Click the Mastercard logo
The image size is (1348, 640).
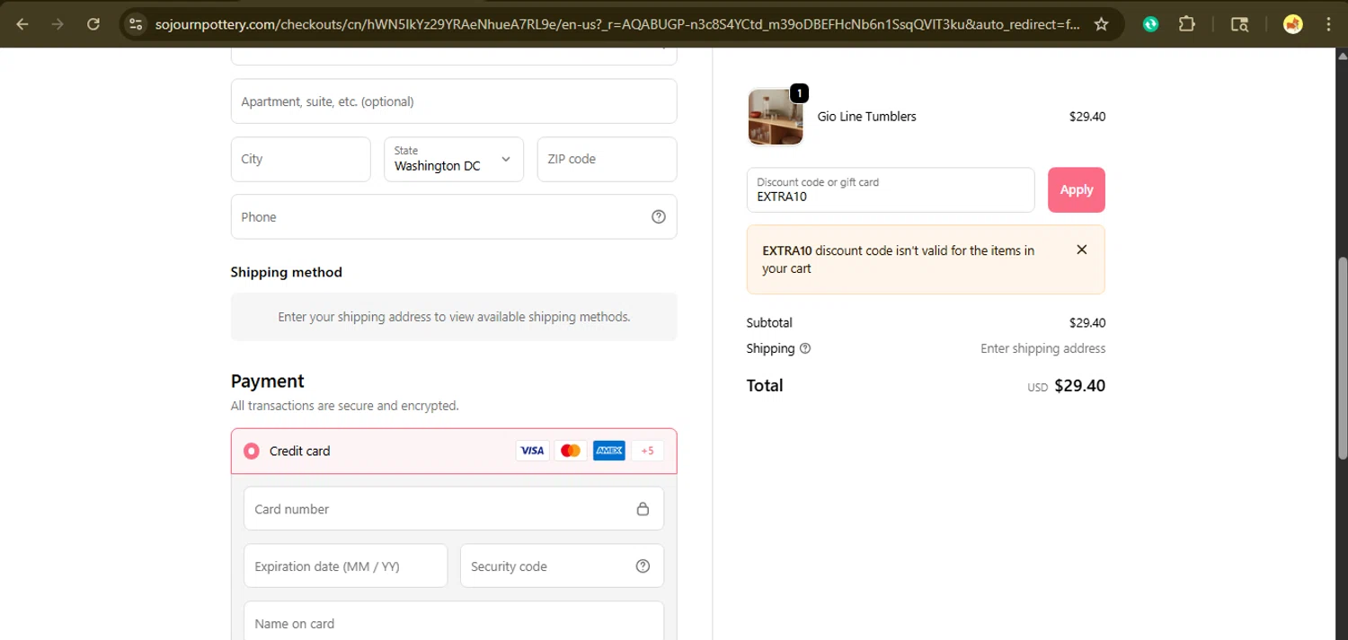pyautogui.click(x=571, y=451)
